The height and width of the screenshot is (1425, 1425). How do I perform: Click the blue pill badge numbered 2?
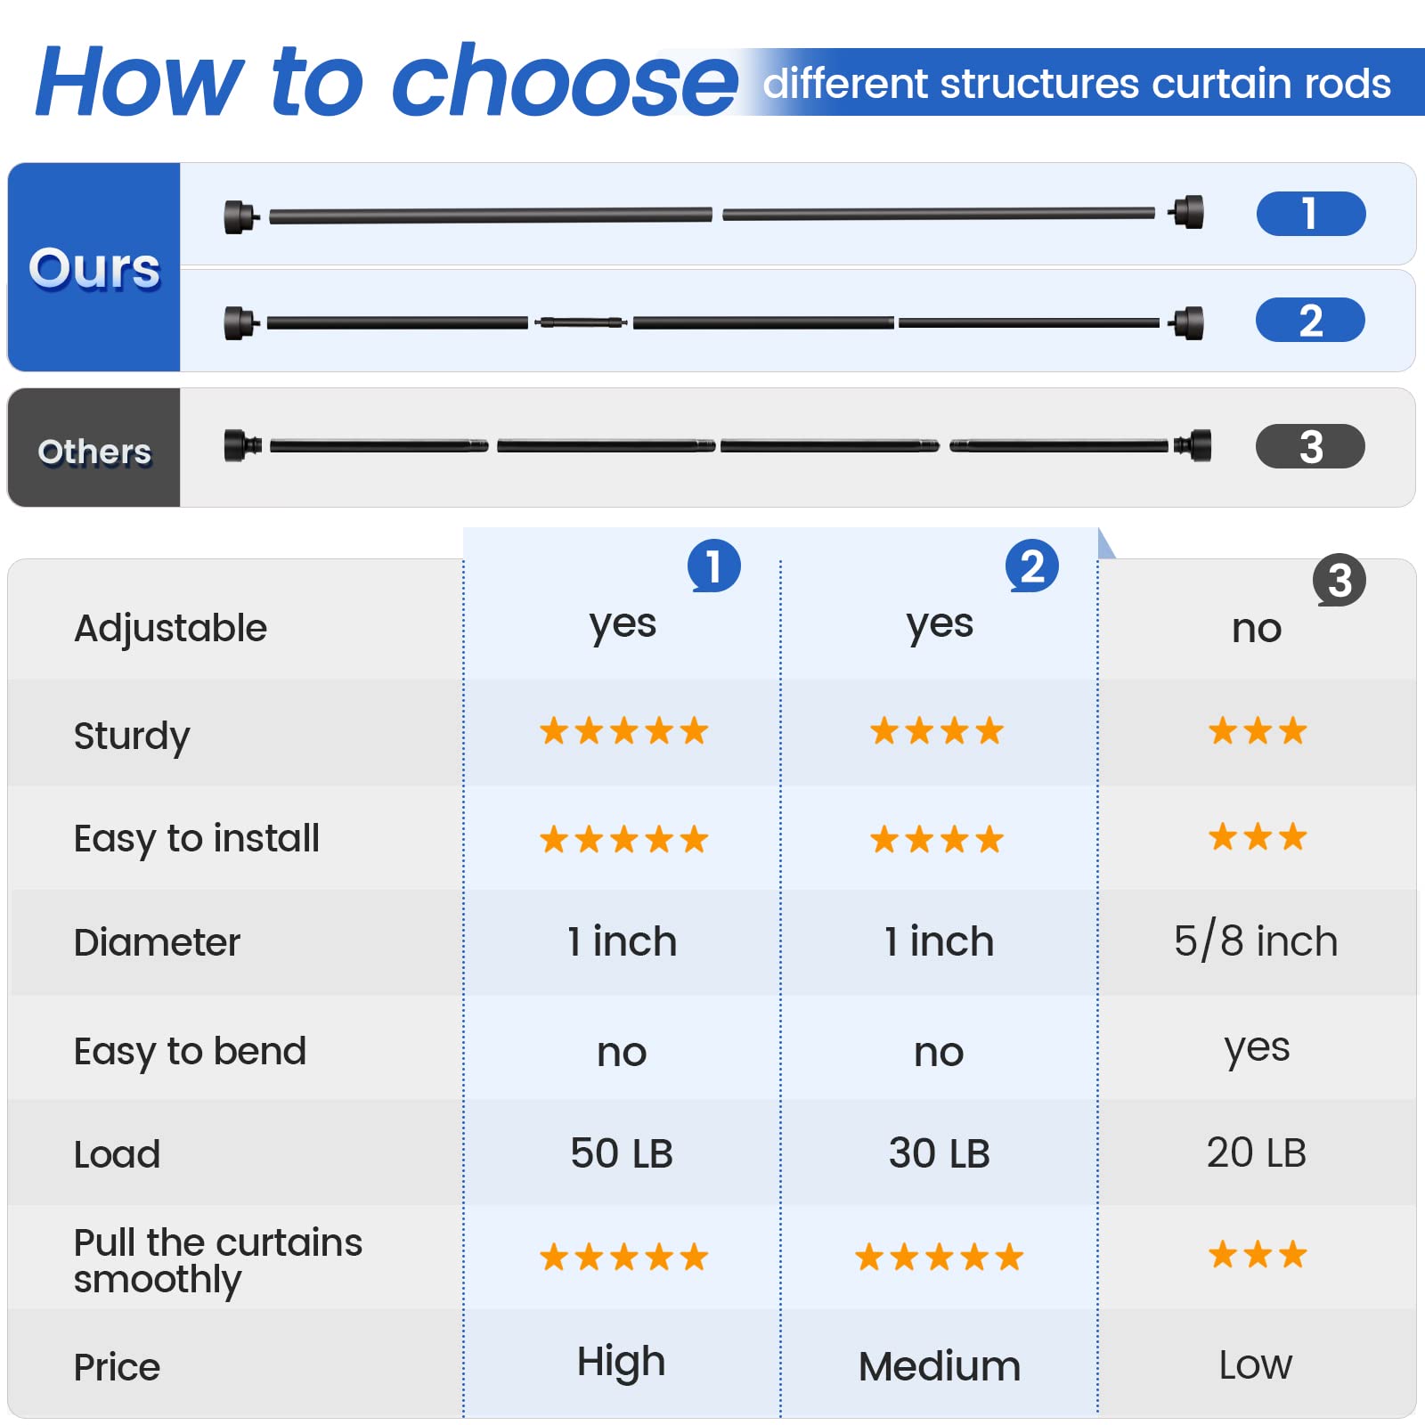click(1310, 321)
